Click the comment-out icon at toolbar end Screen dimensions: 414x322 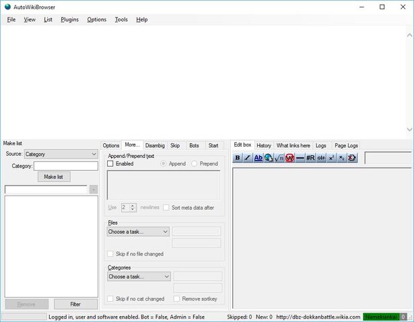point(352,158)
